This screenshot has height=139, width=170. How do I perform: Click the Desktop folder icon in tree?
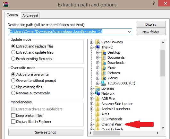click(x=104, y=52)
